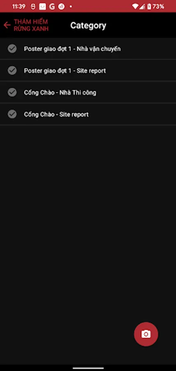Toggle check for Poster giao đợt 1 - Nhà vận chuyển
This screenshot has height=371, width=176.
click(x=12, y=49)
